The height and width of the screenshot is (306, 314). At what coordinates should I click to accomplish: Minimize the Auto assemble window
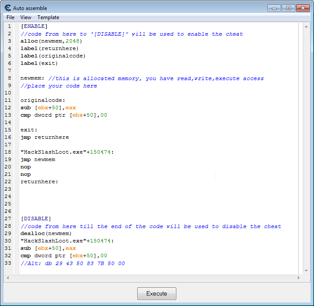(274, 8)
